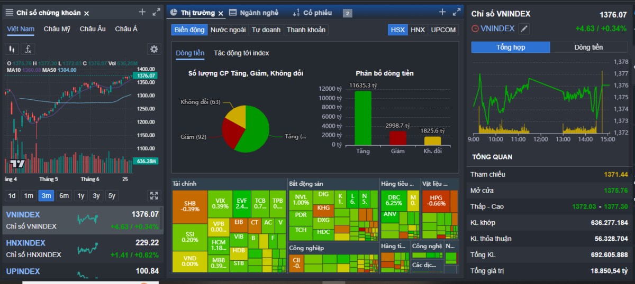This screenshot has height=284, width=635.
Task: Click the yellow Không đổi pie slice
Action: [237, 114]
